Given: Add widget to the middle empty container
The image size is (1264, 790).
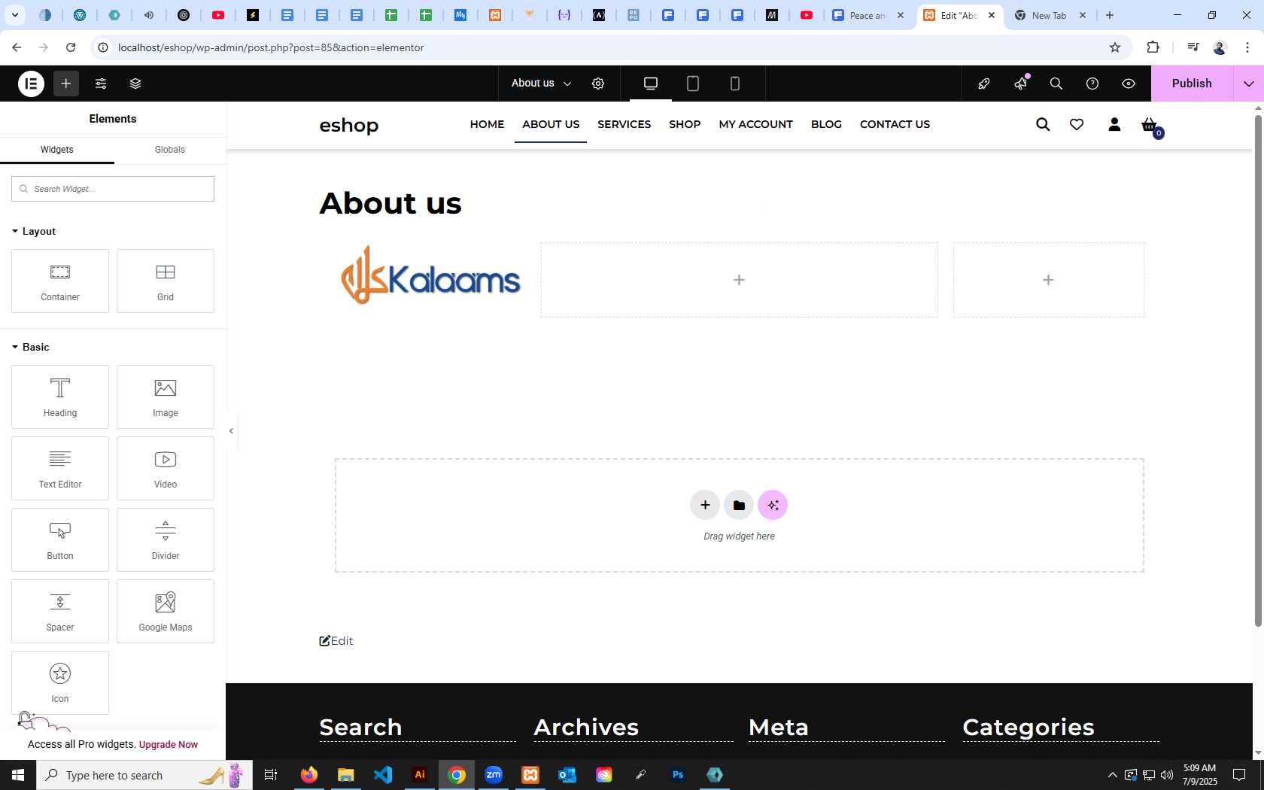Looking at the screenshot, I should point(739,280).
